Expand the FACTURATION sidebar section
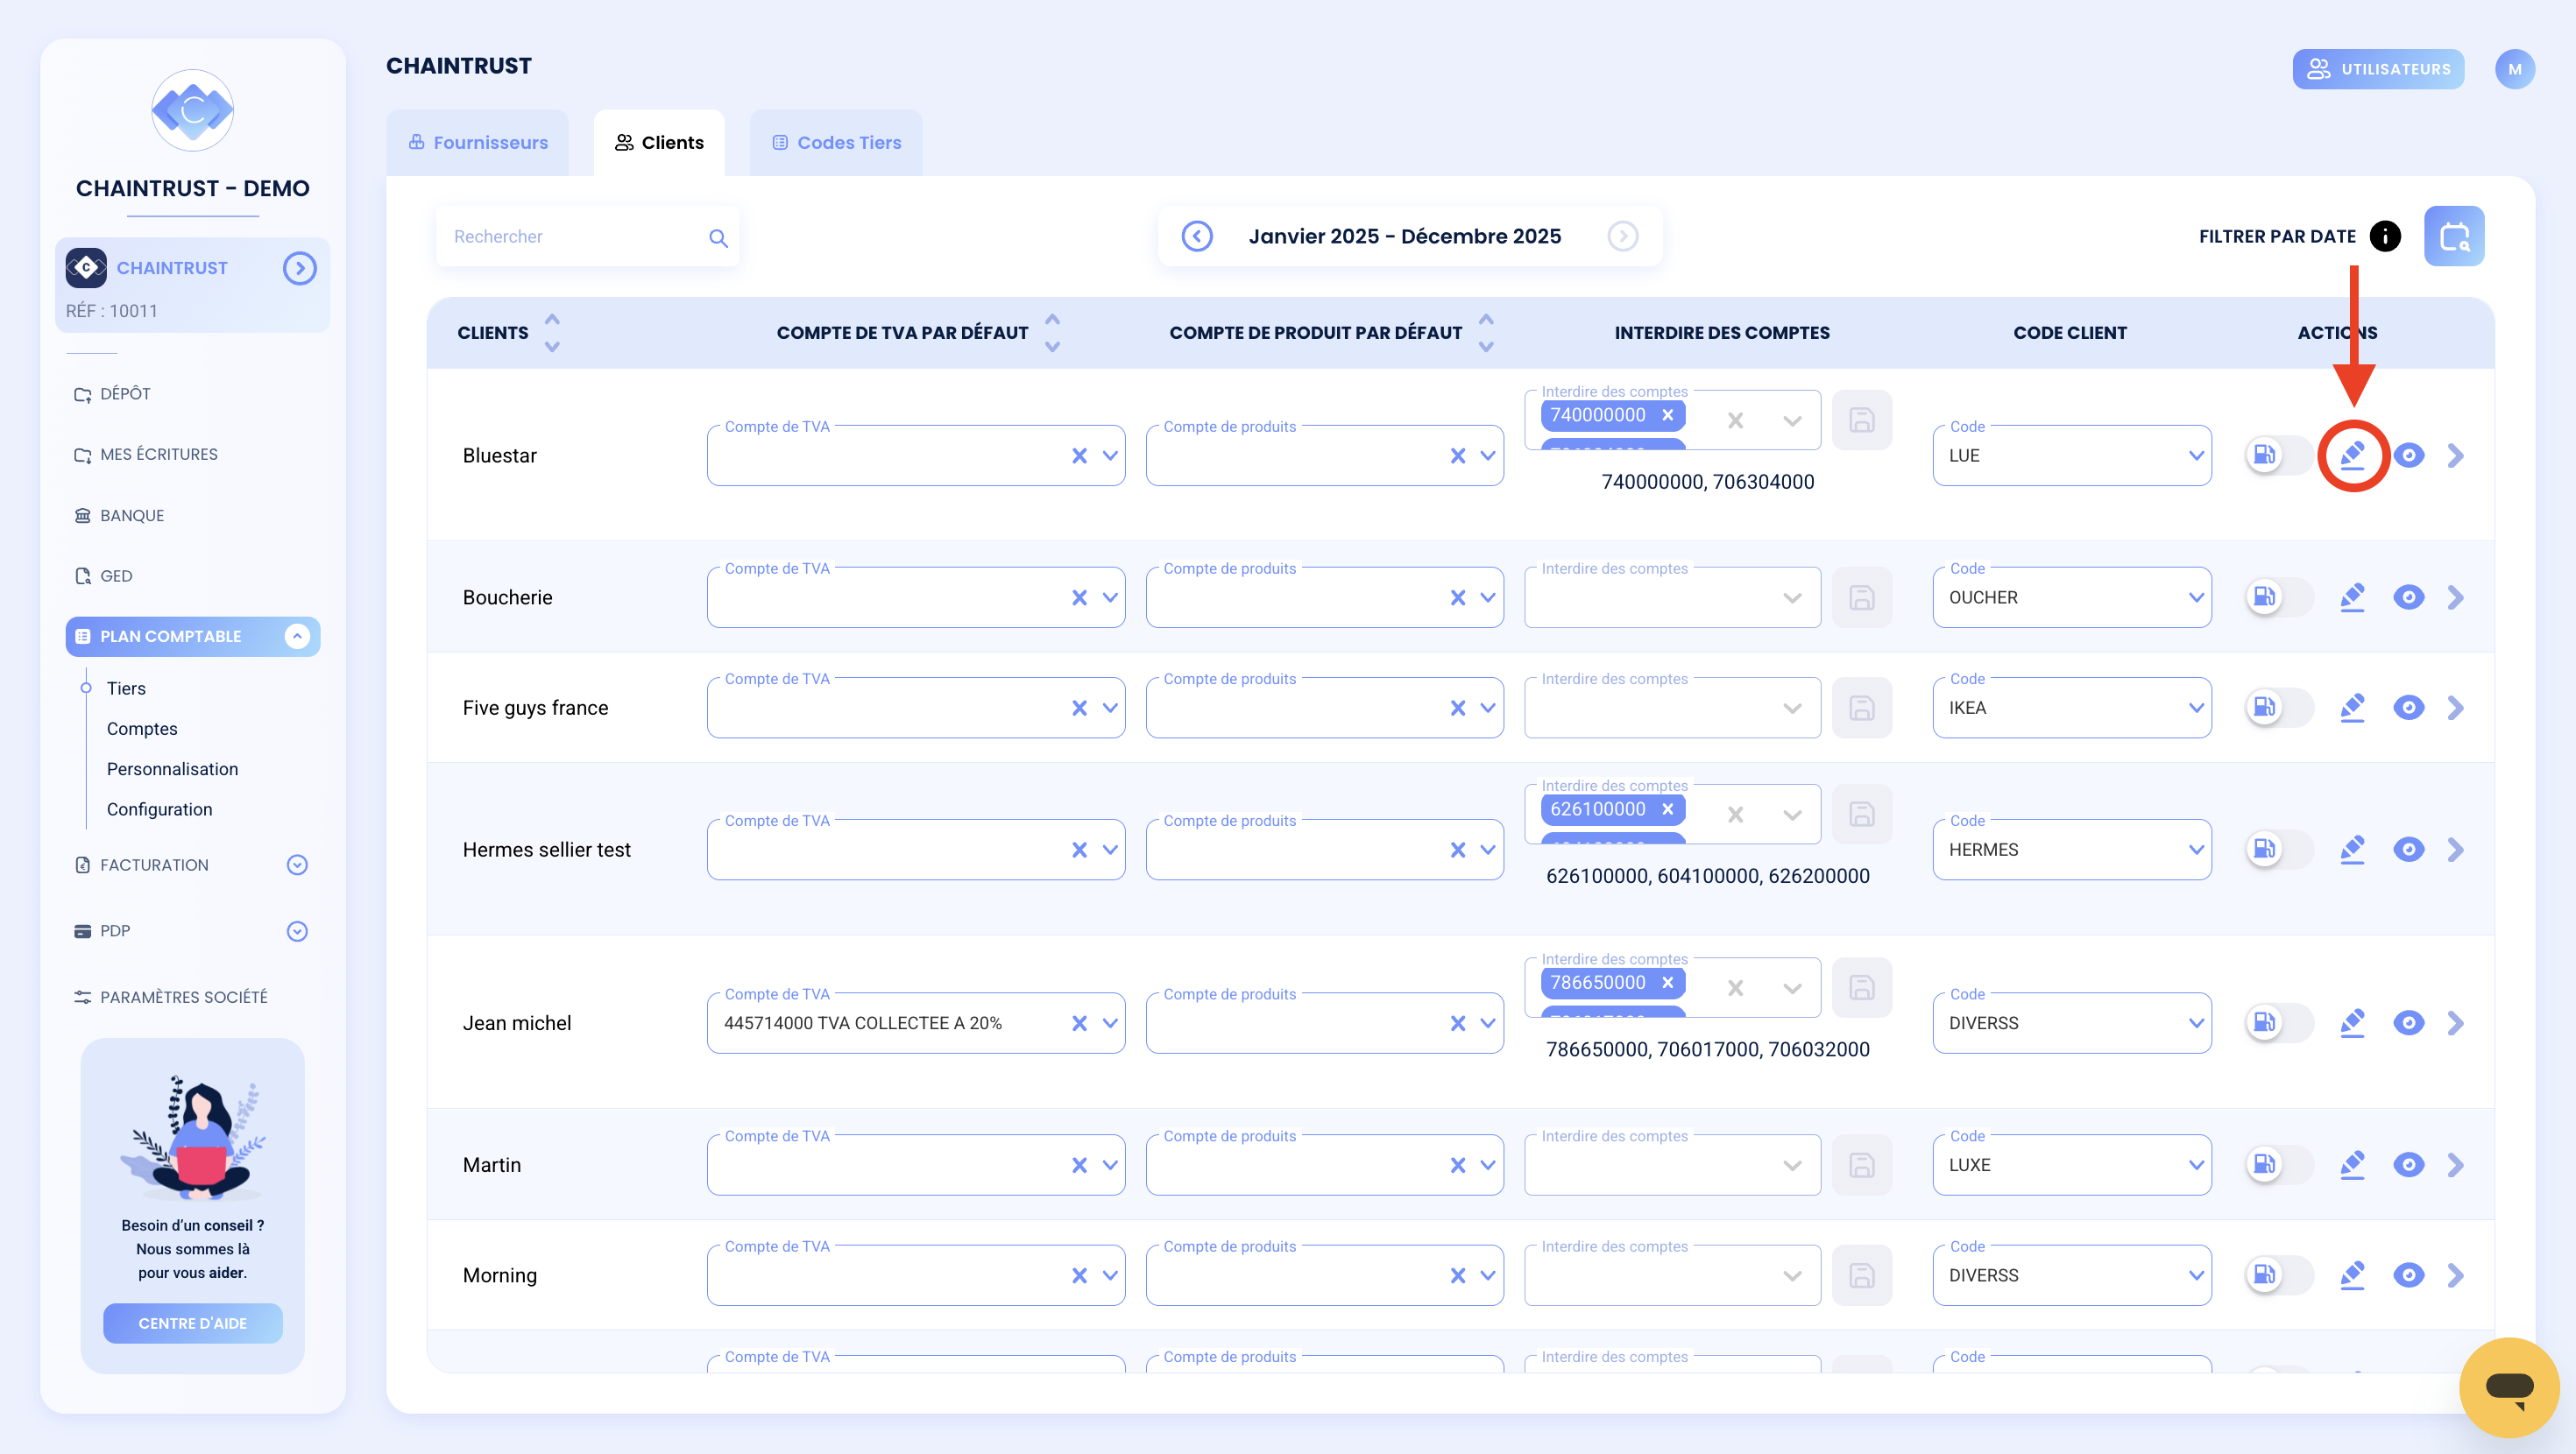This screenshot has width=2576, height=1454. pyautogui.click(x=297, y=865)
